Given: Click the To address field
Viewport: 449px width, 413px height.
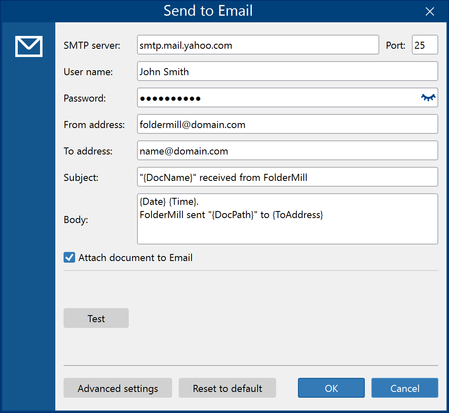Looking at the screenshot, I should [288, 150].
